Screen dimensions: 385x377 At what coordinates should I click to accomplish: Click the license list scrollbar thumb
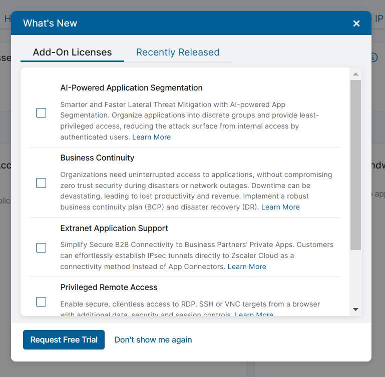tap(355, 165)
